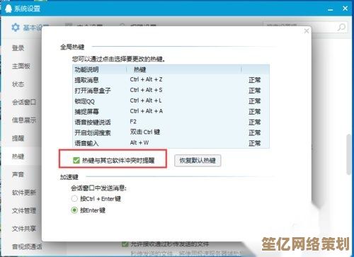Click the Alt + W hotkey cell
Screen dimensions: 354x257
[x=139, y=142]
